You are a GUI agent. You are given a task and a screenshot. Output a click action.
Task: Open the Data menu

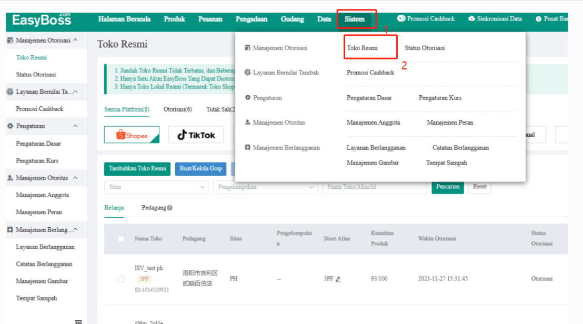(324, 19)
